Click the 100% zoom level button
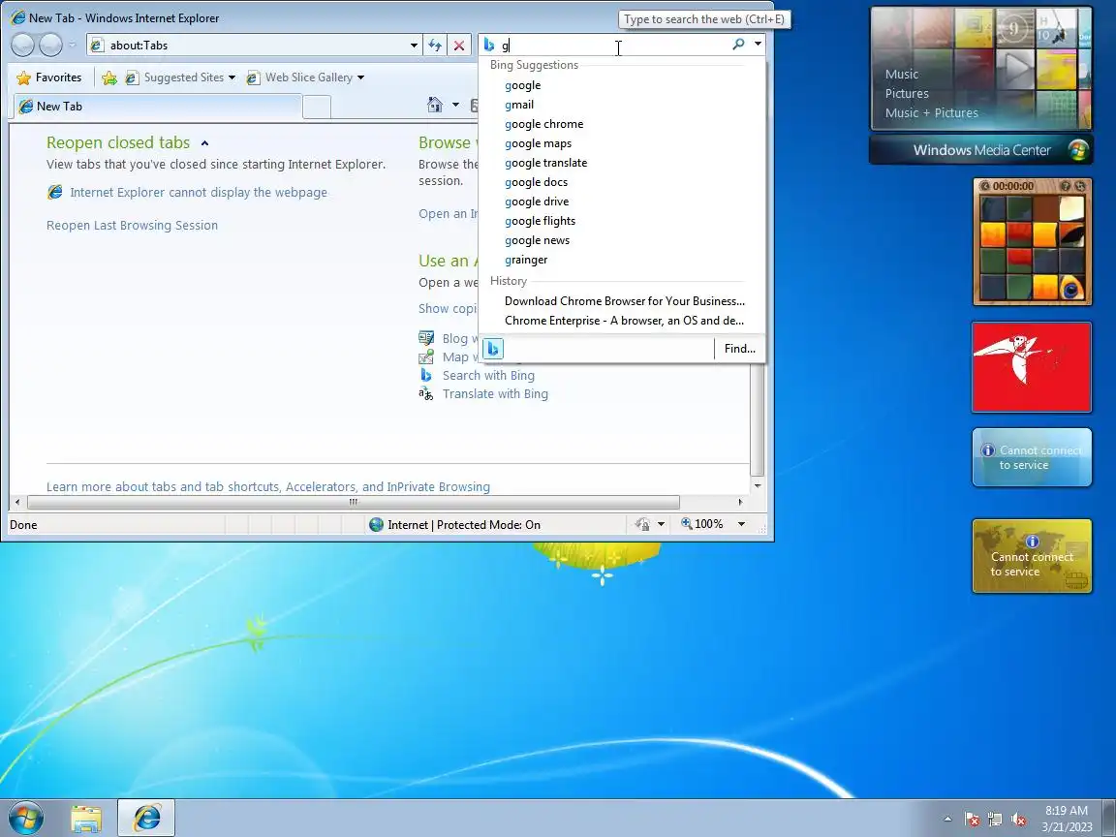This screenshot has width=1116, height=837. click(702, 524)
